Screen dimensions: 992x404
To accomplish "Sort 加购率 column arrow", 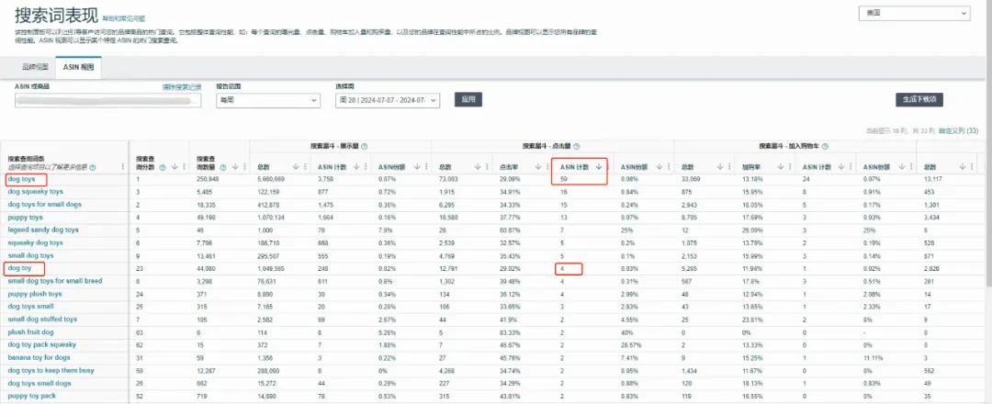I will [780, 167].
